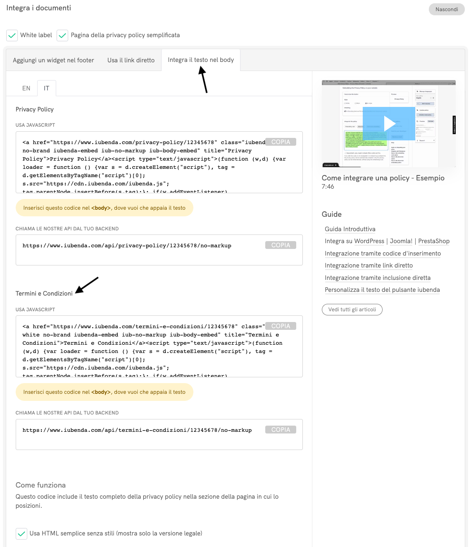Open 'Vedi tutti gli articoli'
This screenshot has width=471, height=547.
[x=352, y=310]
